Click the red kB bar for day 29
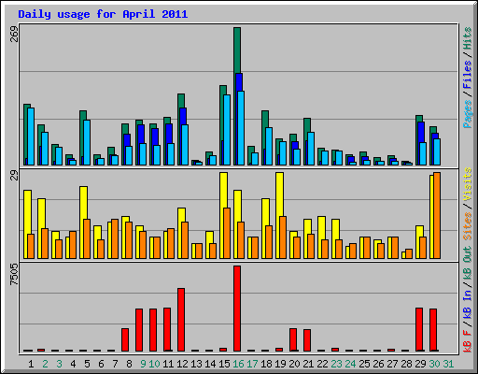Screen dimensions: 478x374 coord(419,330)
